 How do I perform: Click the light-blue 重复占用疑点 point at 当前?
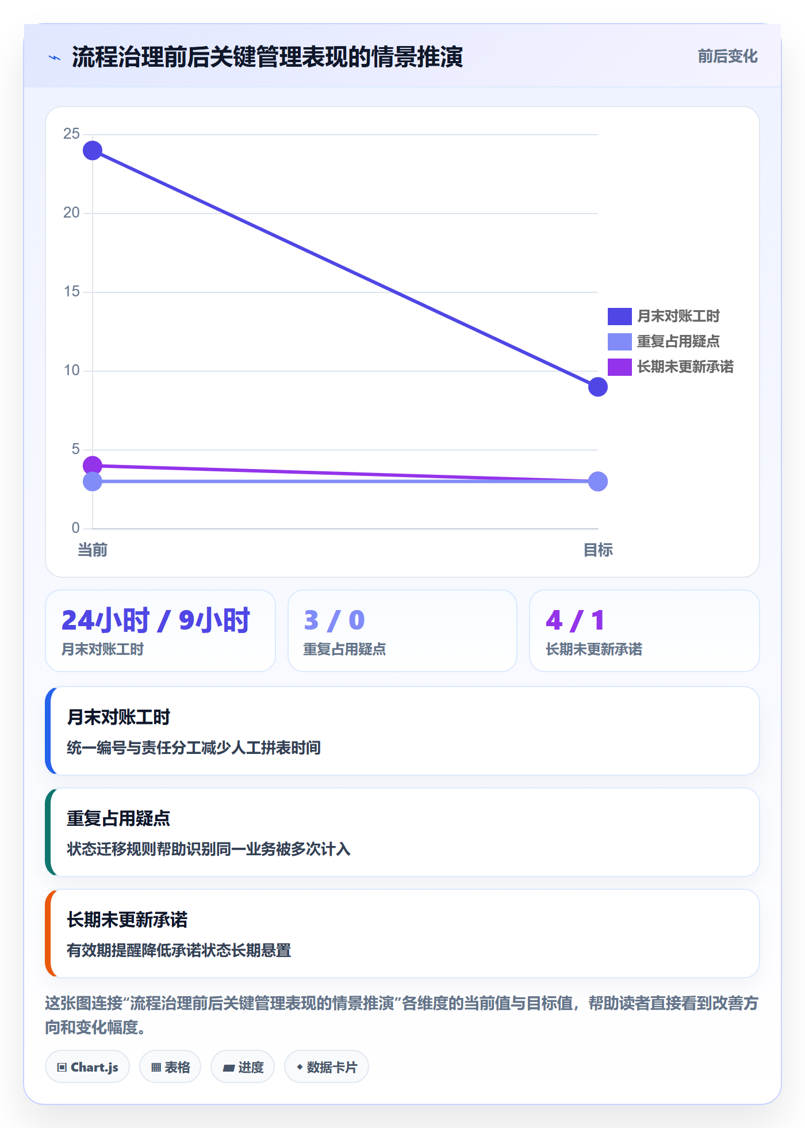[93, 482]
